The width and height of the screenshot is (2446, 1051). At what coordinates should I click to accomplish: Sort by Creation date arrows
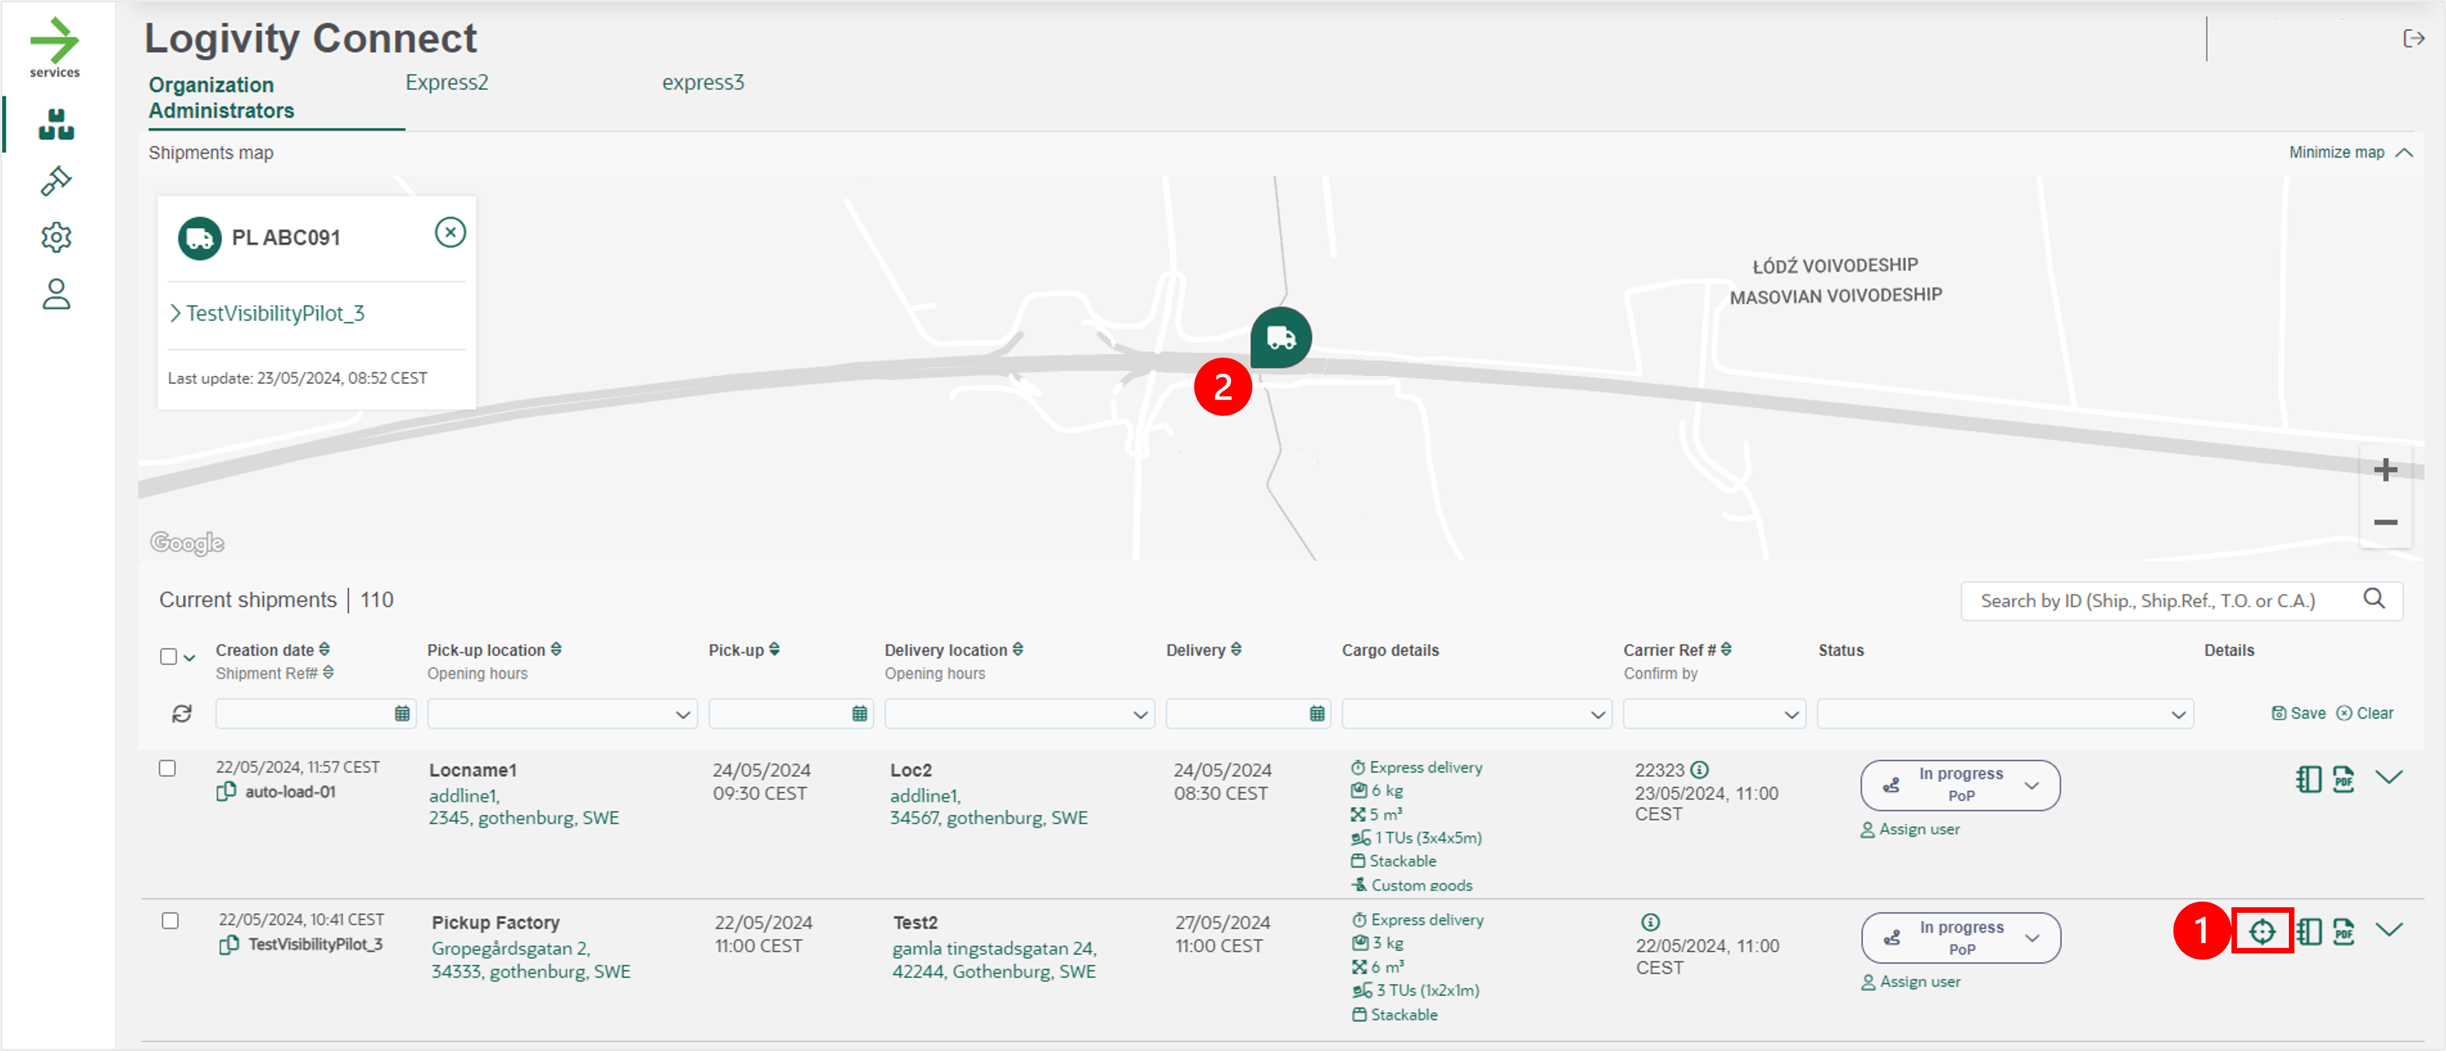coord(325,649)
